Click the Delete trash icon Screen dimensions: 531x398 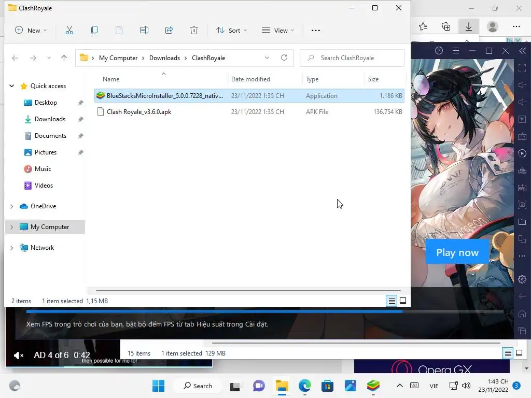(x=194, y=31)
